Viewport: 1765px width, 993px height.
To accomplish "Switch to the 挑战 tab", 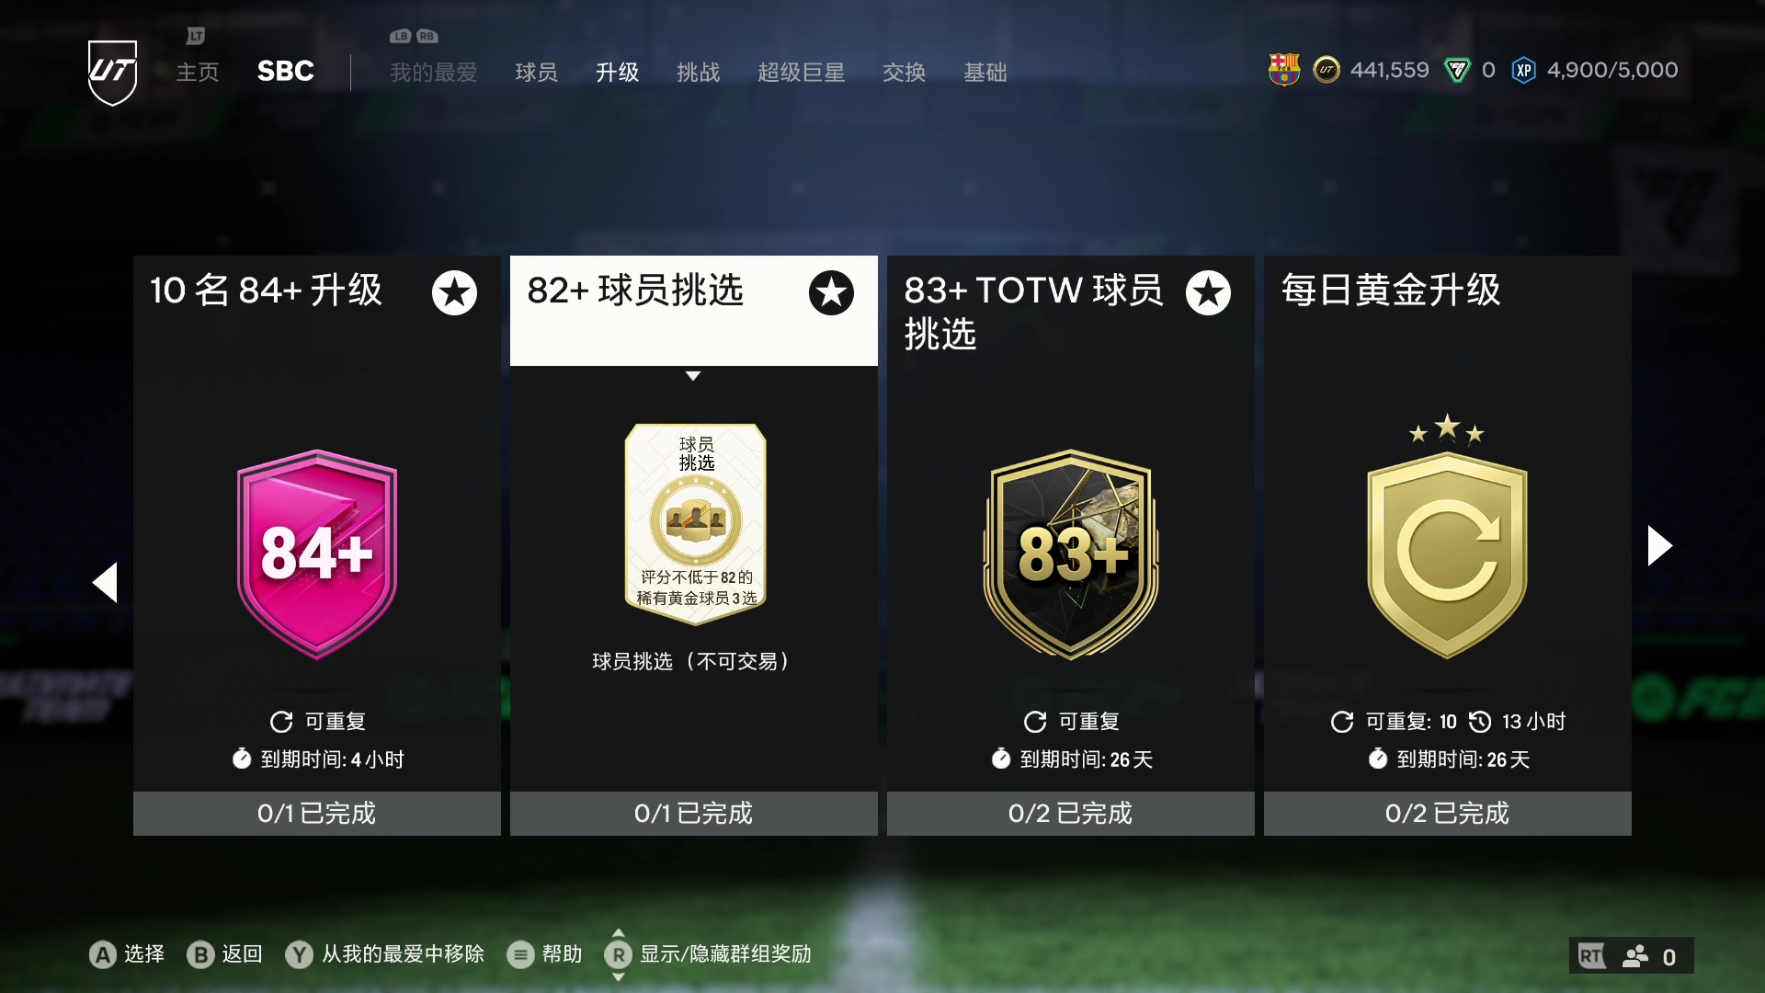I will coord(698,73).
